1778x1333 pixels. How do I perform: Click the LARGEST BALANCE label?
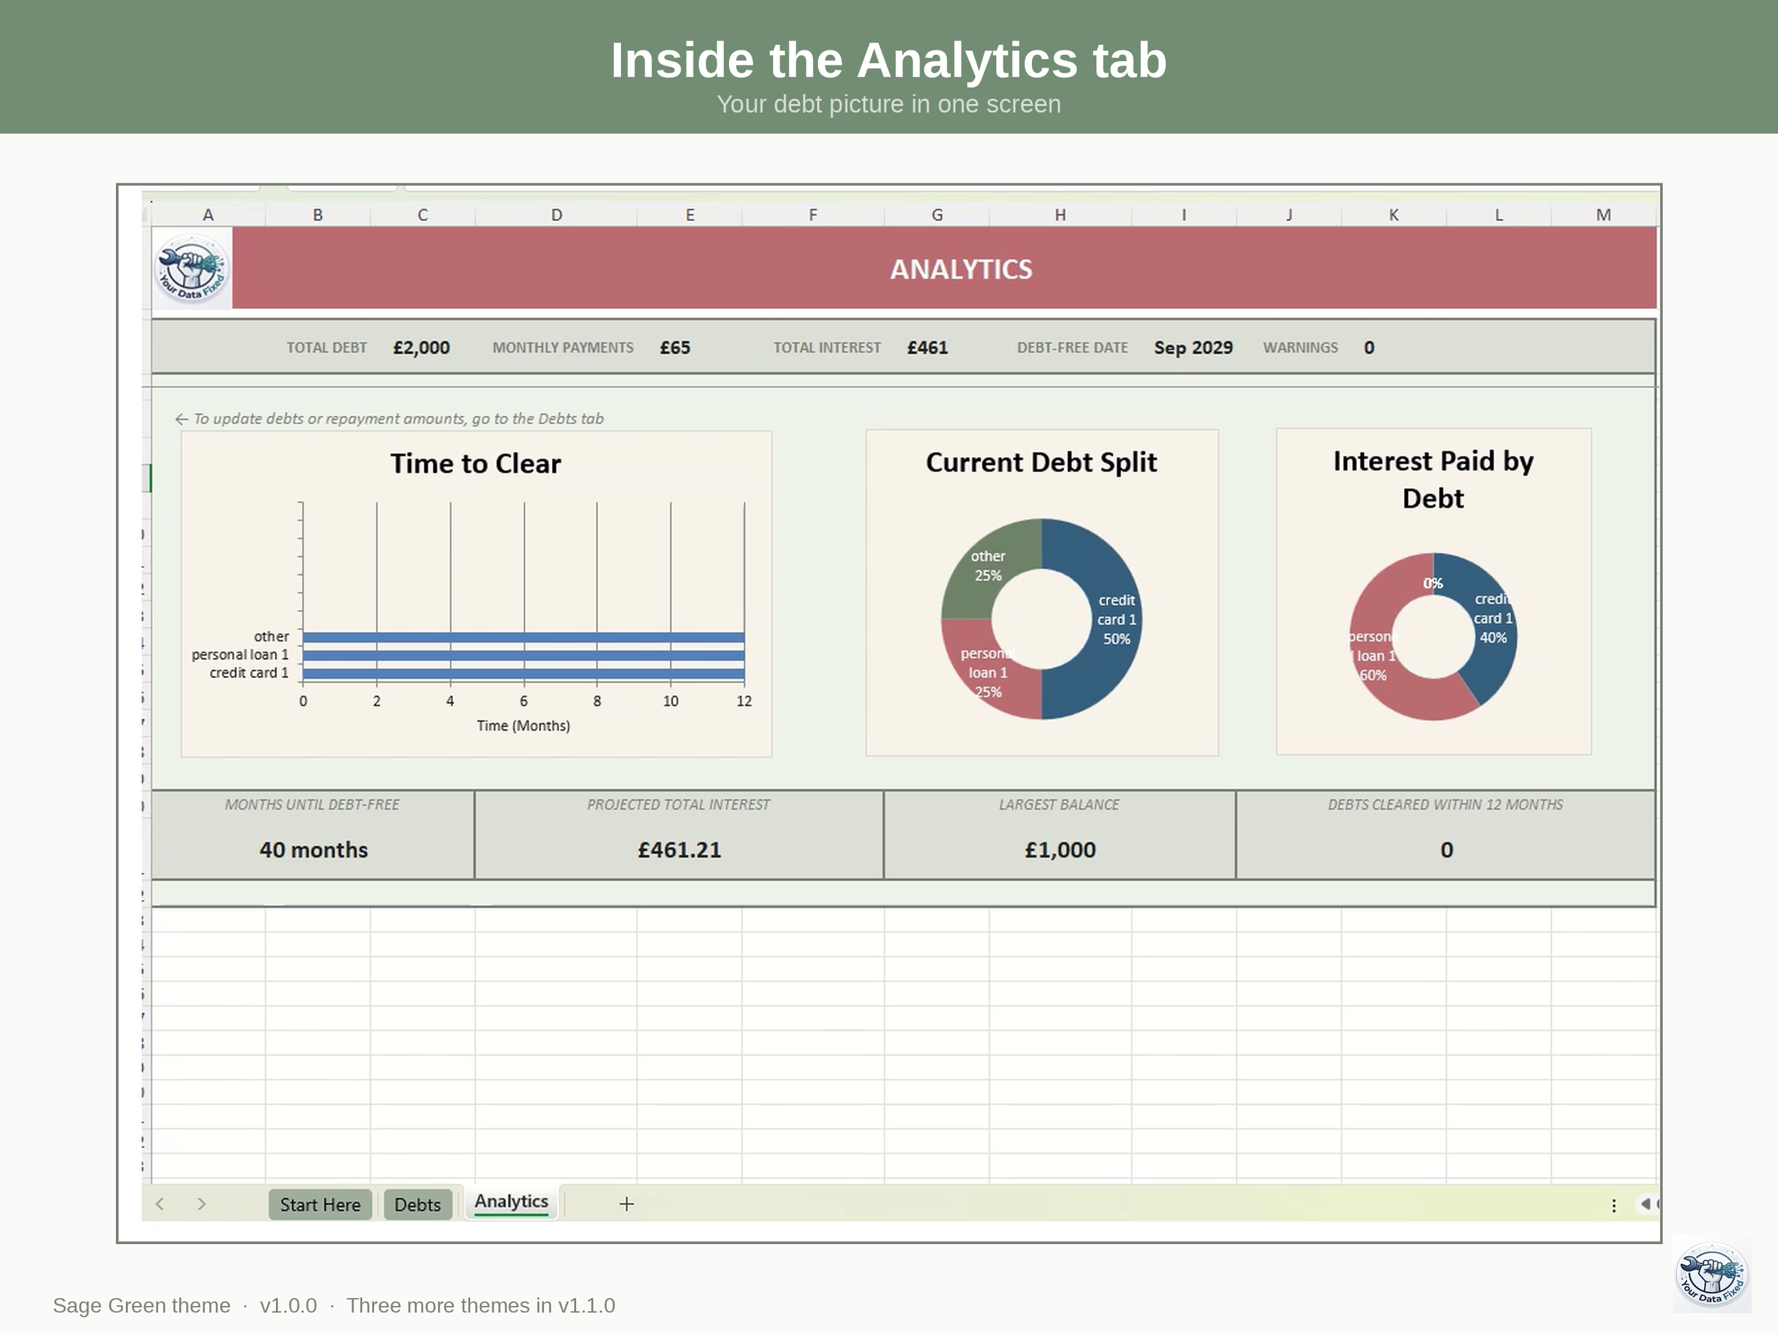click(x=1058, y=804)
